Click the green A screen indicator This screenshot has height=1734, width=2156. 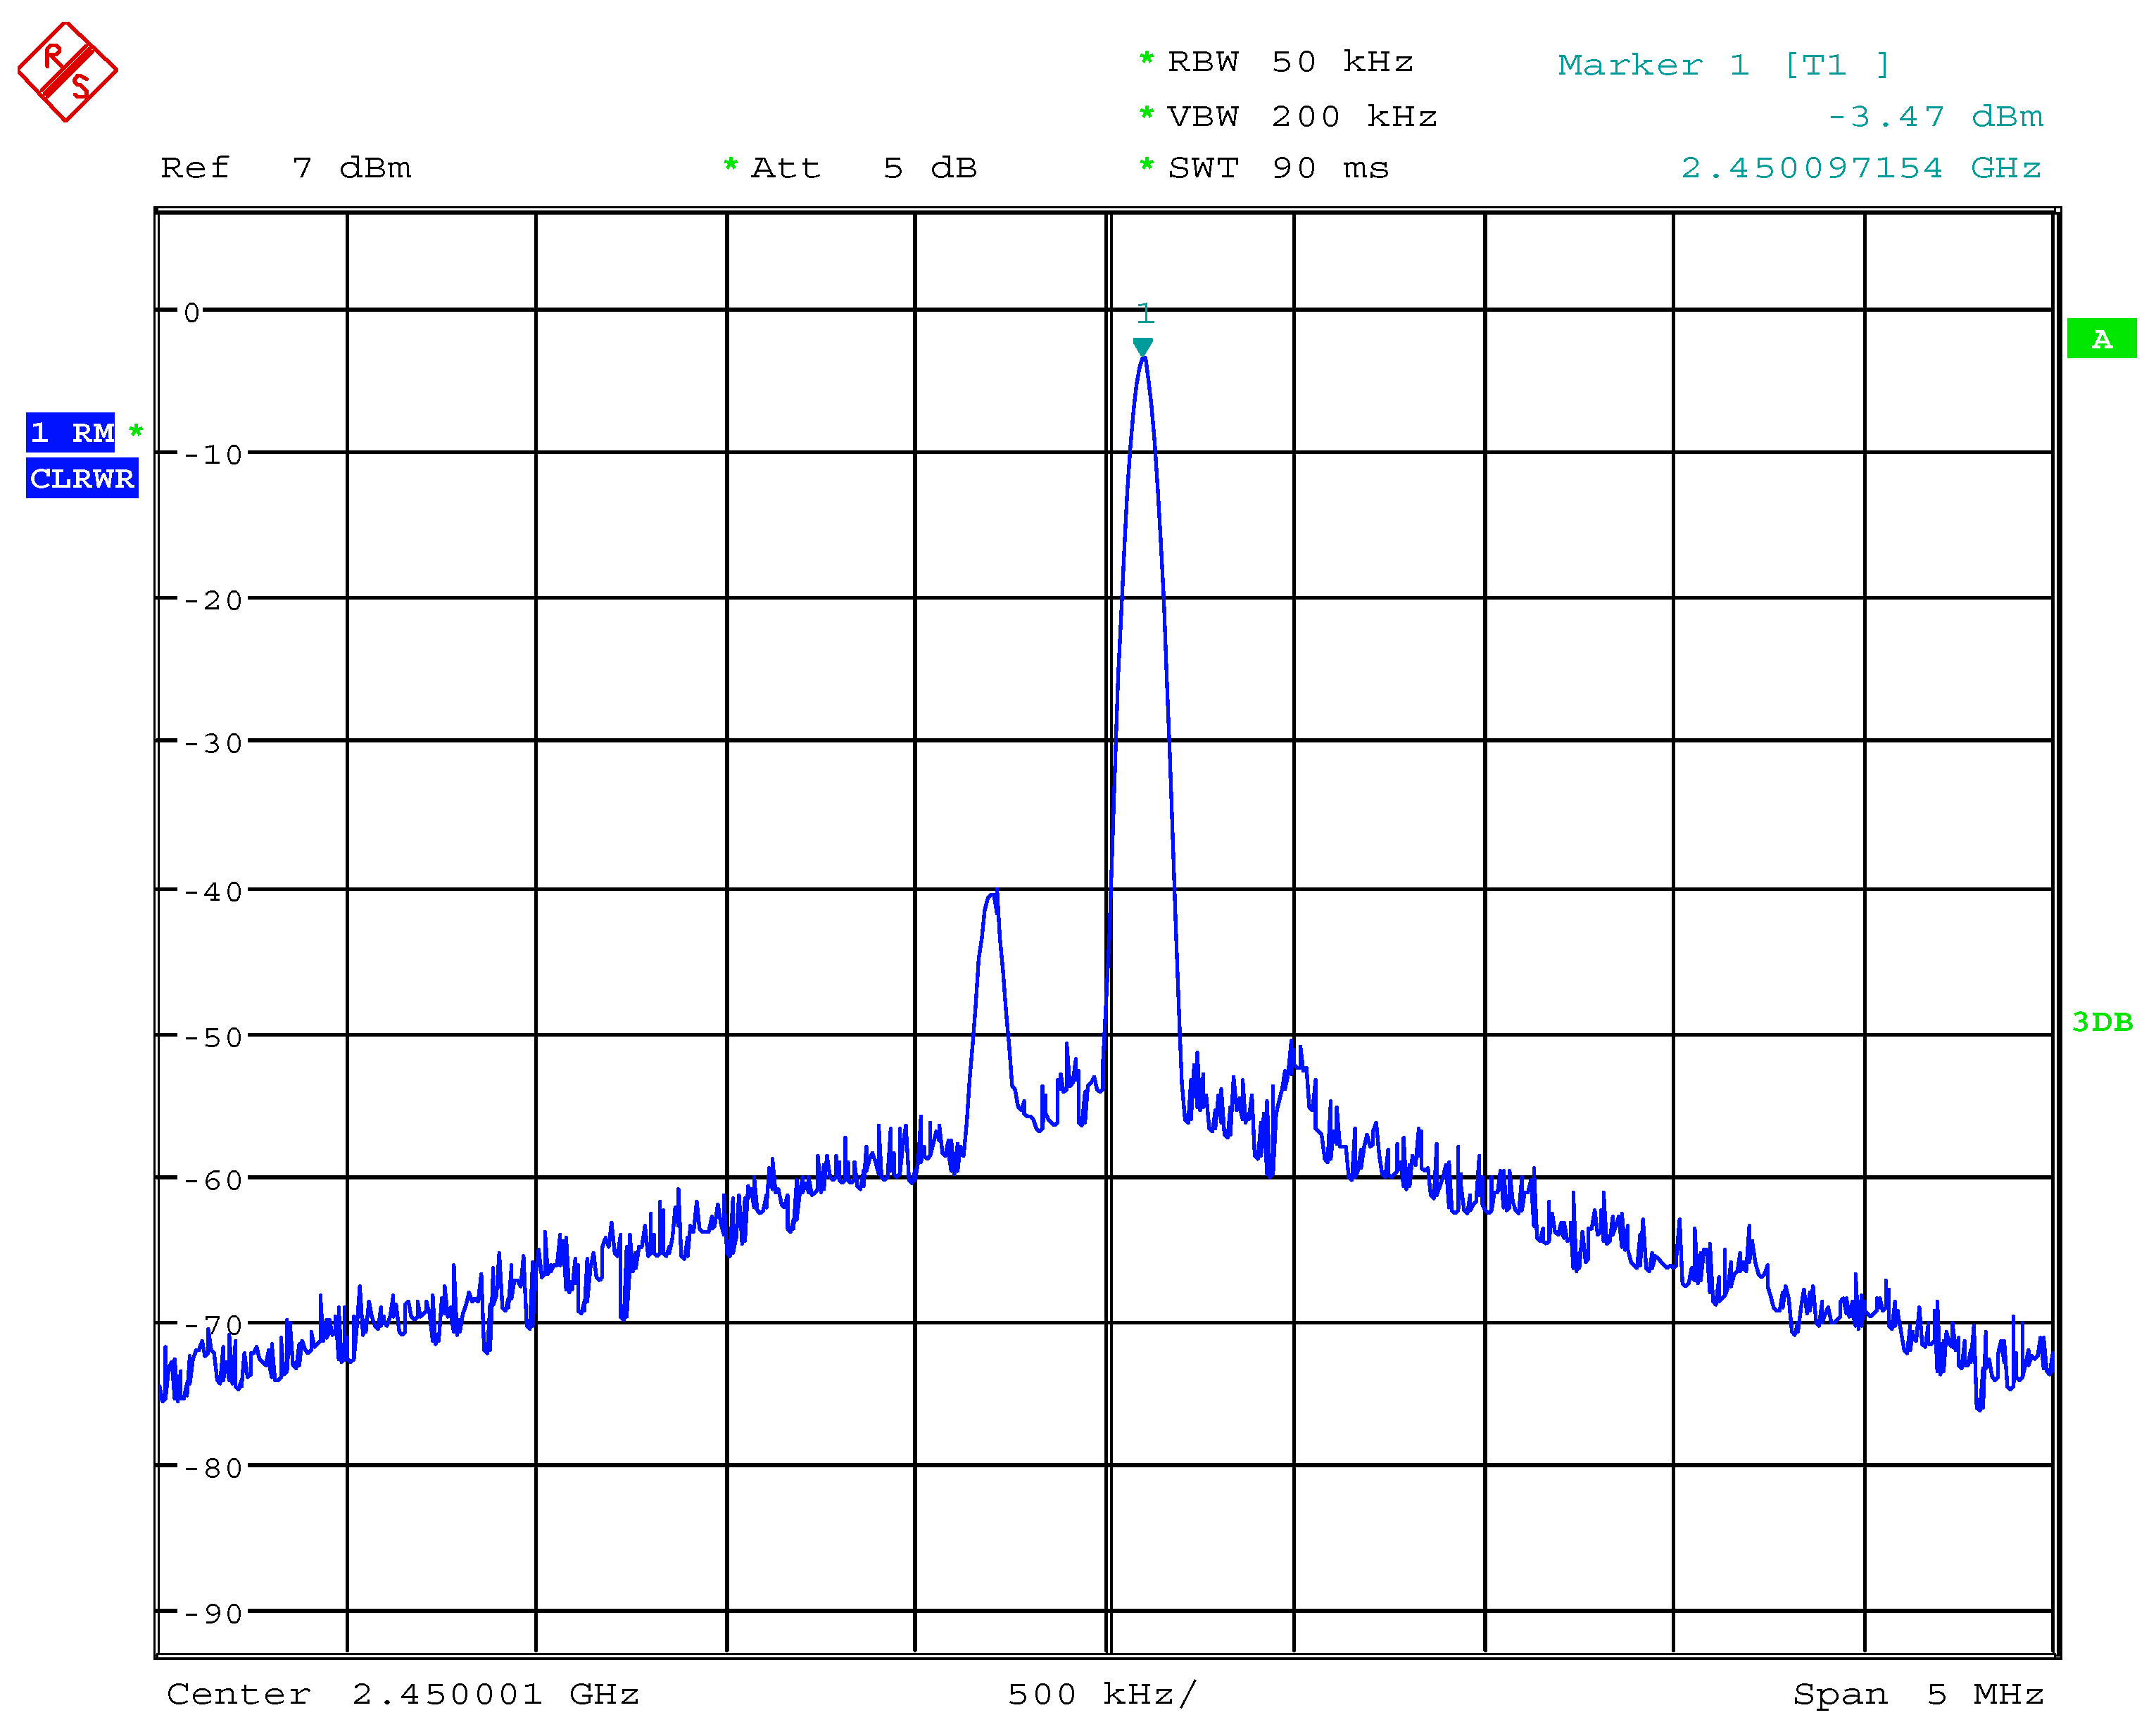pyautogui.click(x=2102, y=339)
